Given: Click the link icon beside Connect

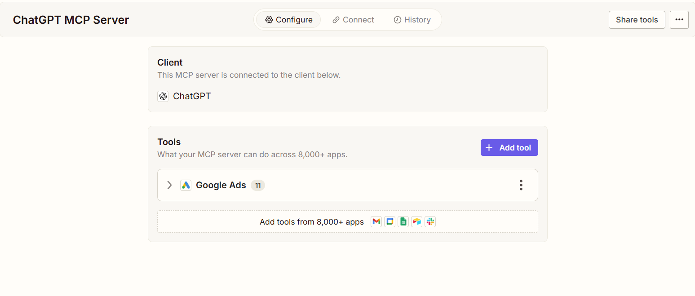Looking at the screenshot, I should coord(335,19).
